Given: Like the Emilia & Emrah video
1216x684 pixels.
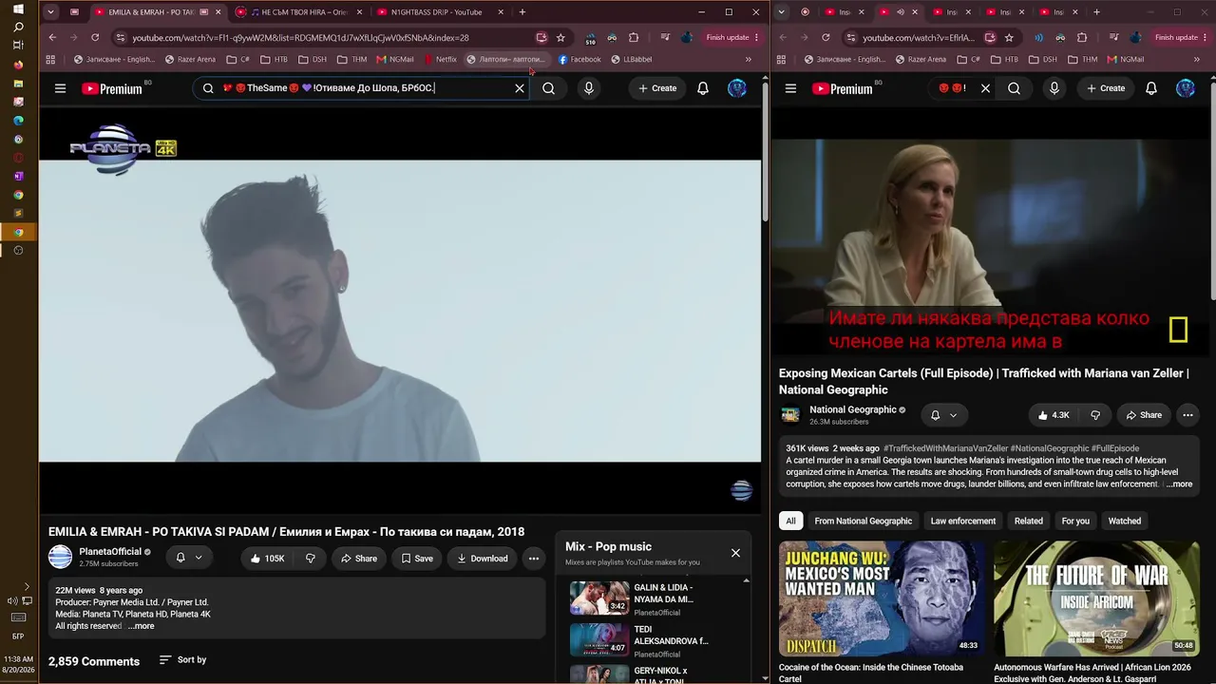Looking at the screenshot, I should click(267, 559).
